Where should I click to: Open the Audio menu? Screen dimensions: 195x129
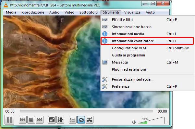tap(54, 12)
